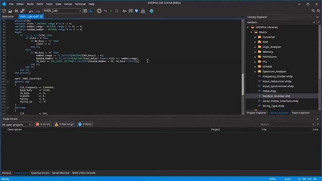
Task: Select Random_Number.vhd file
Action: [x=276, y=96]
